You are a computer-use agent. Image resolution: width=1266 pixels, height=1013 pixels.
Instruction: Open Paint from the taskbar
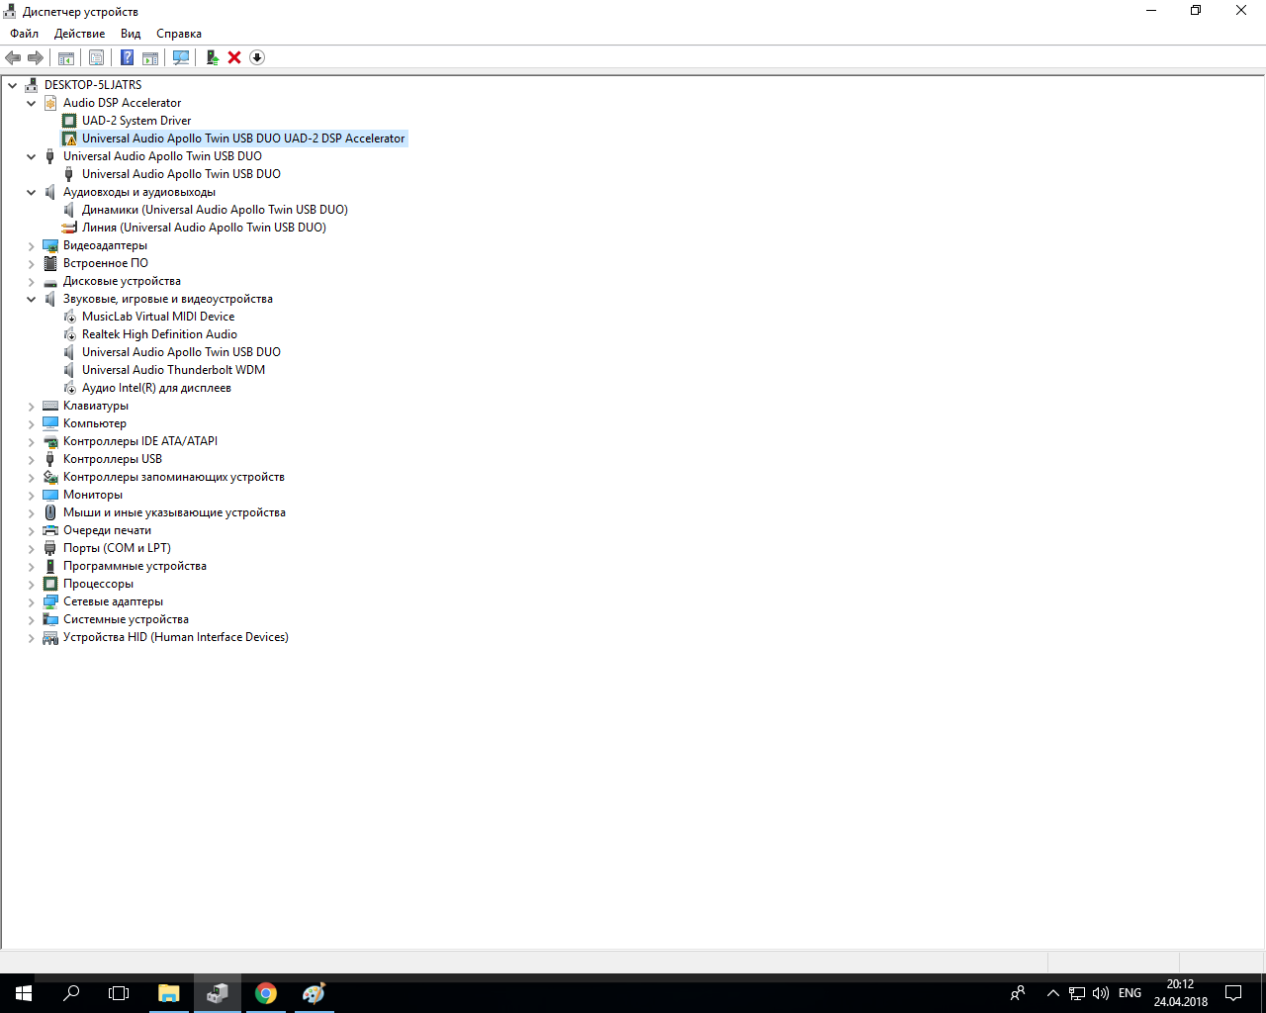click(315, 993)
